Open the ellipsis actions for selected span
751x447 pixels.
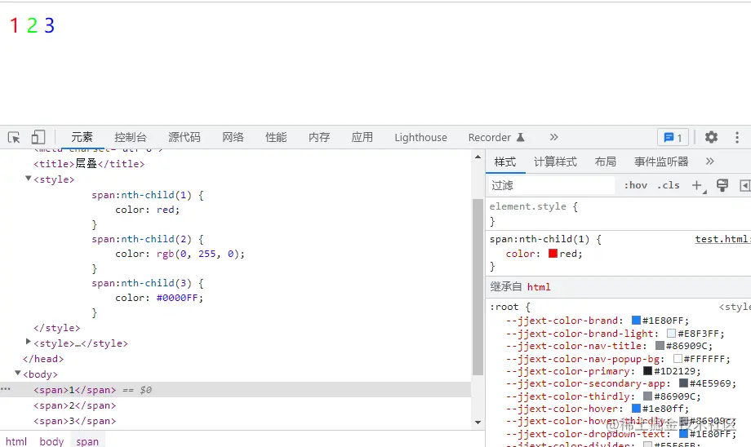point(5,389)
